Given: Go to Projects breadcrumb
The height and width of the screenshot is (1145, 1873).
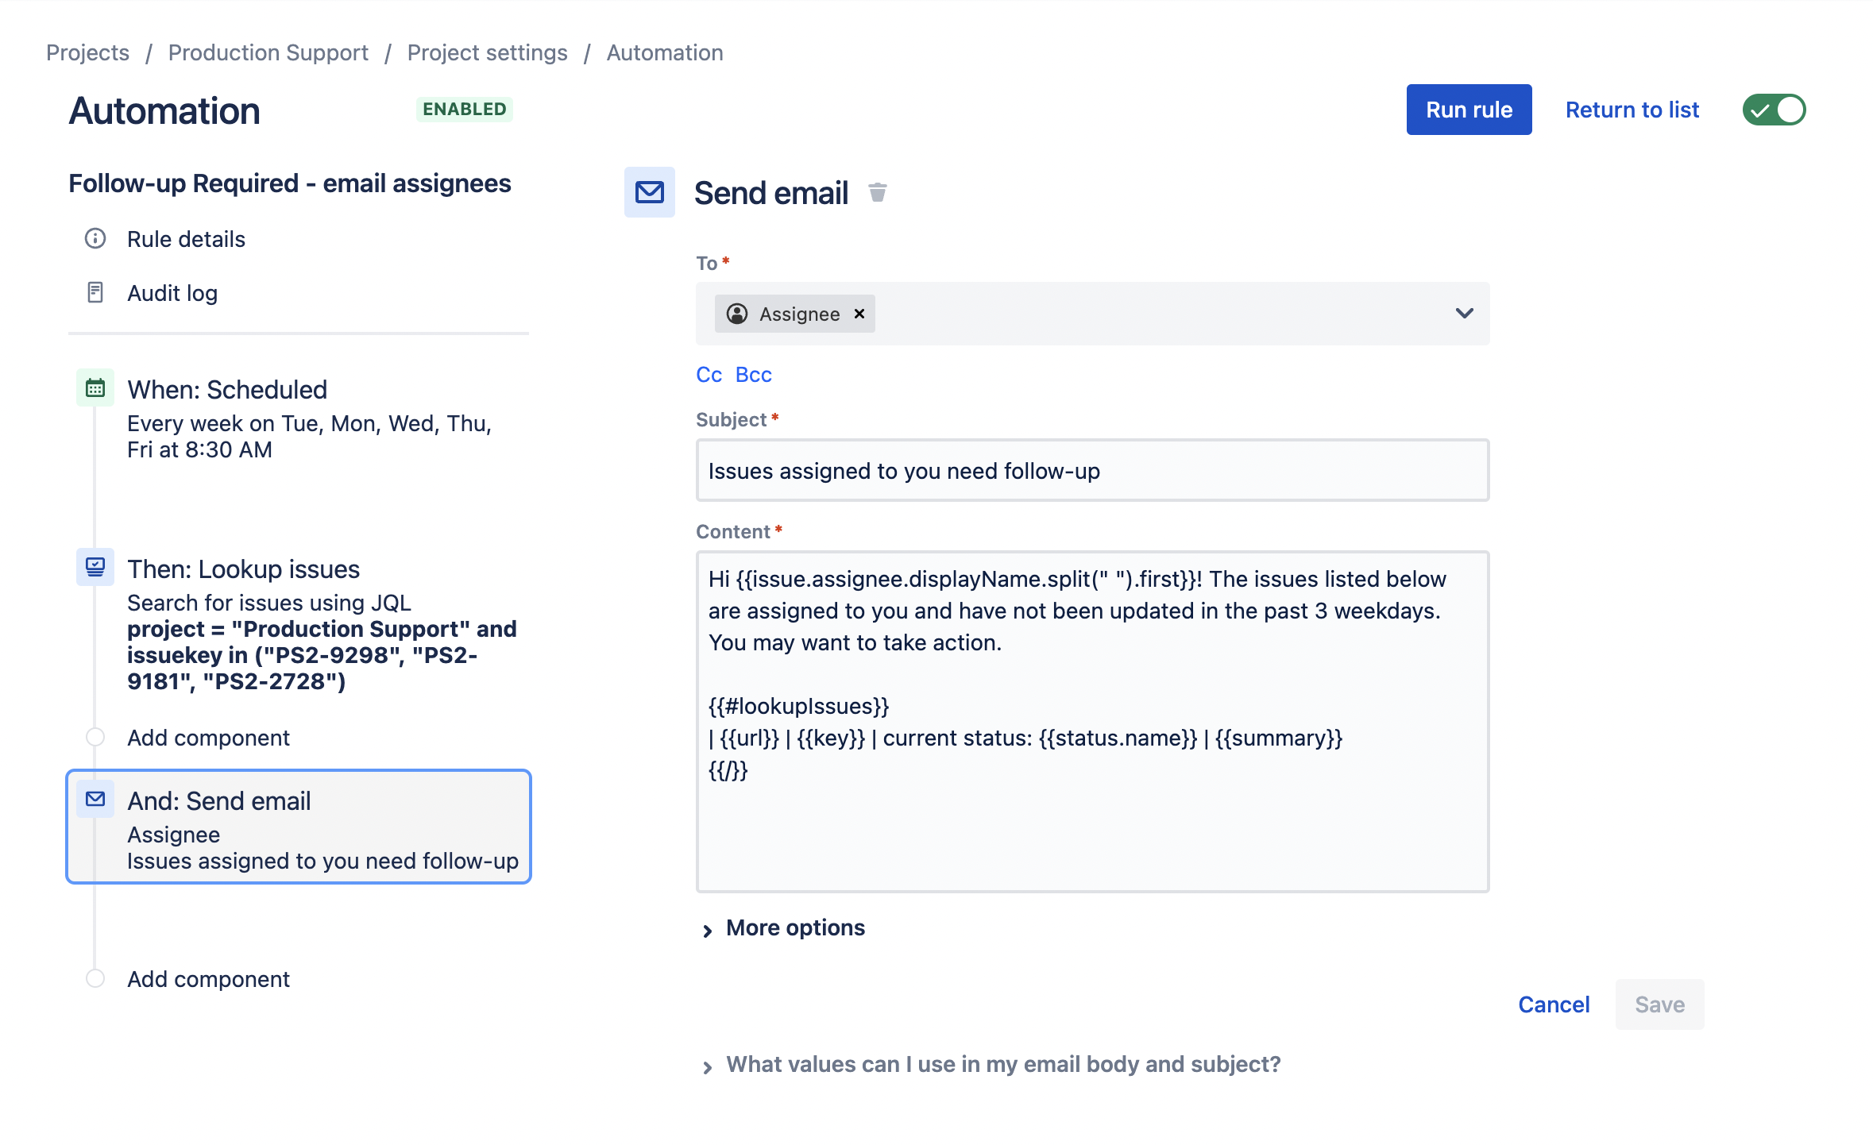Looking at the screenshot, I should [87, 52].
